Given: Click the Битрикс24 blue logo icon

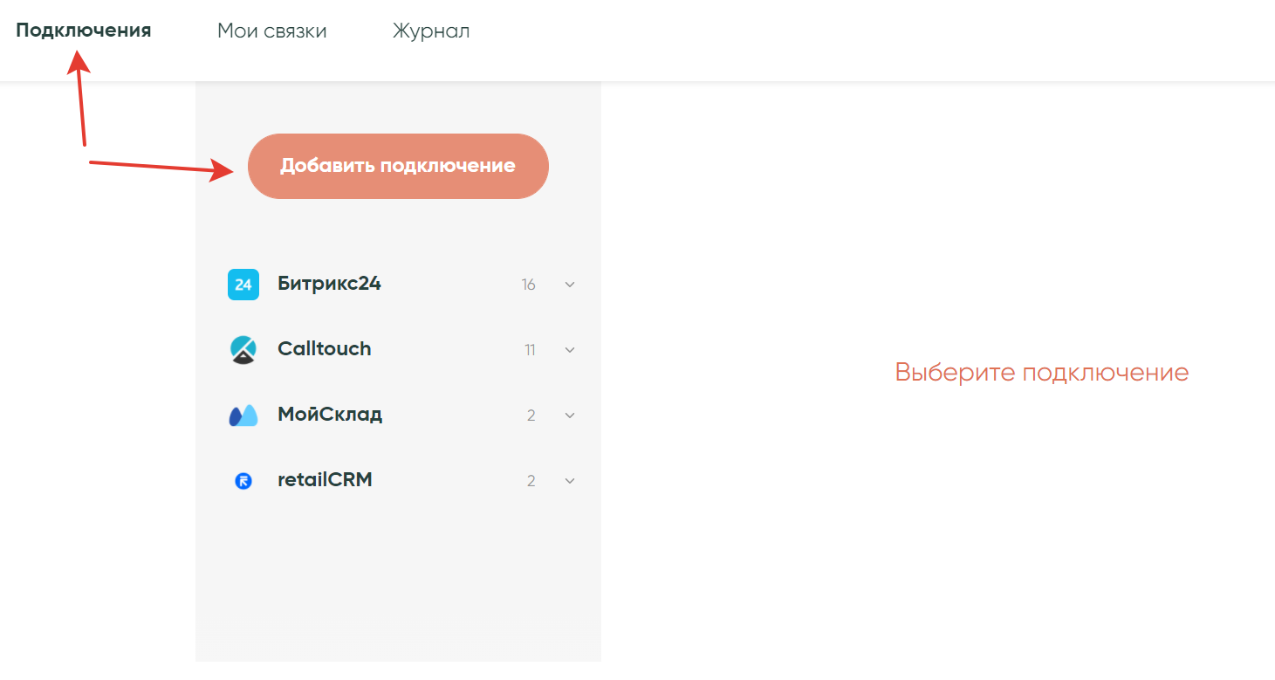Looking at the screenshot, I should point(243,285).
